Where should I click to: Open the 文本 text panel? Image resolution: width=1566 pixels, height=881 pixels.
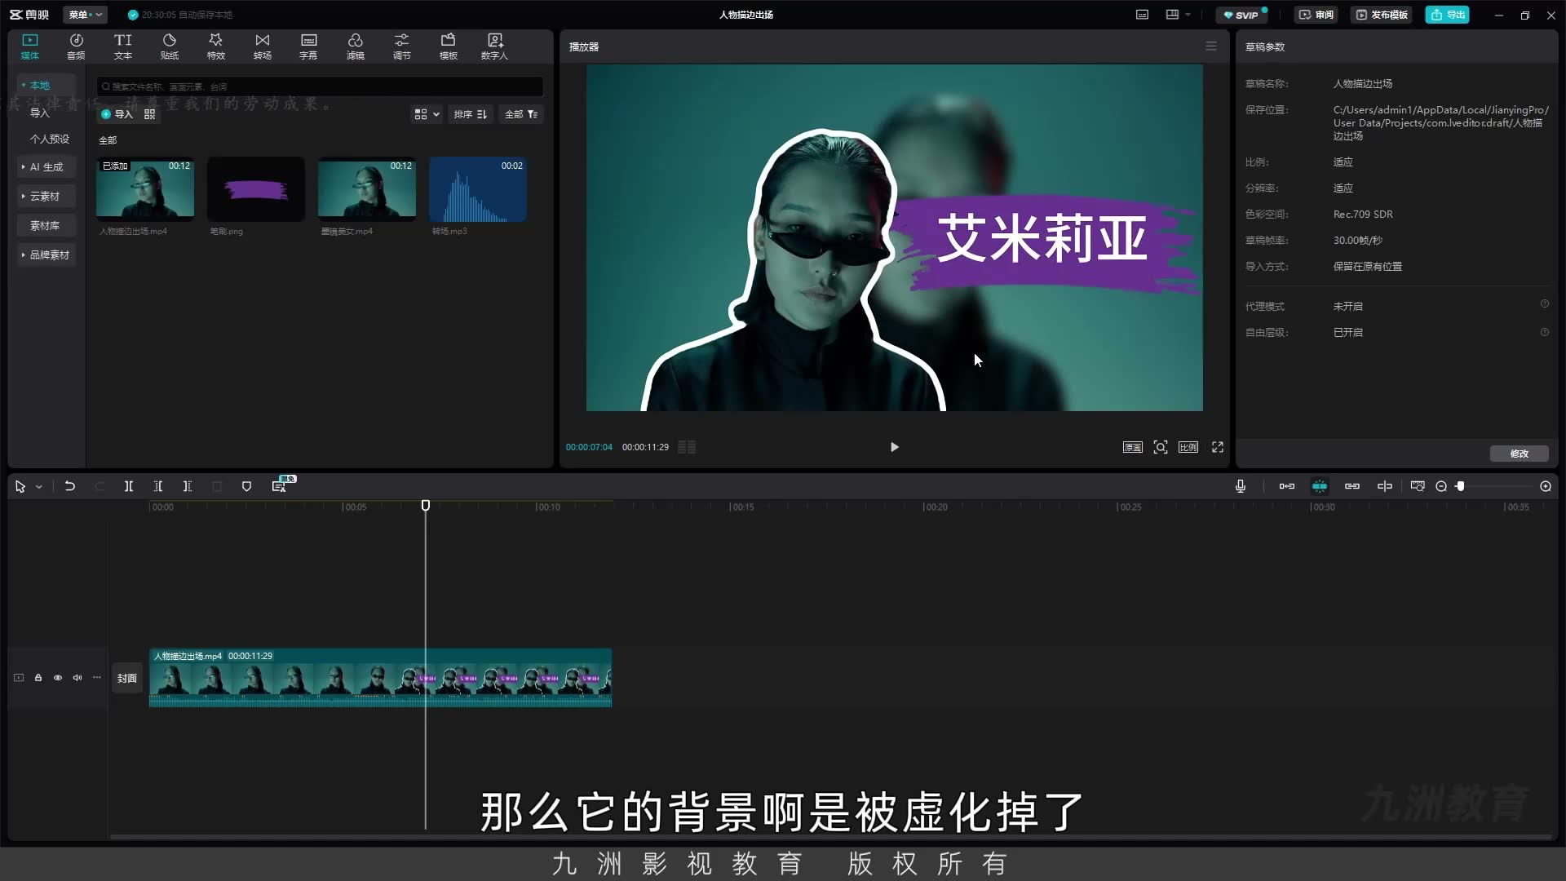[x=123, y=46]
